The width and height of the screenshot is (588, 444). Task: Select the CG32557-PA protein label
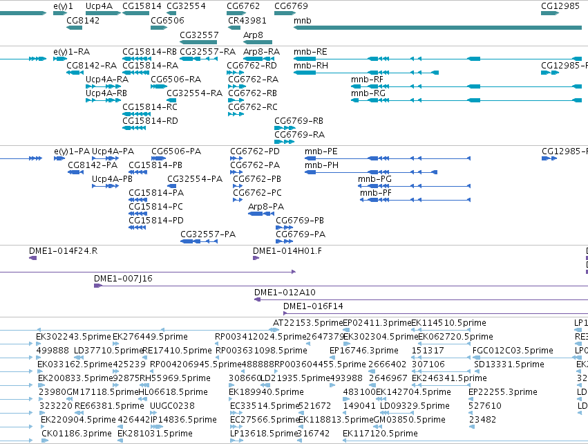pyautogui.click(x=208, y=234)
